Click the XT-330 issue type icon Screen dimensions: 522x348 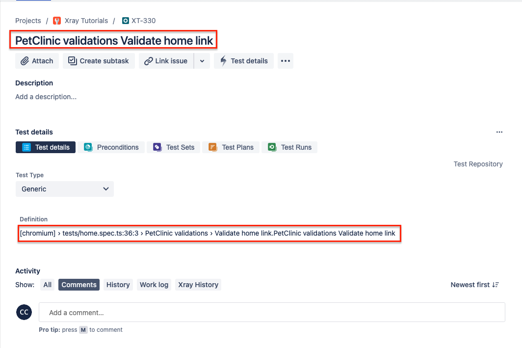[126, 21]
